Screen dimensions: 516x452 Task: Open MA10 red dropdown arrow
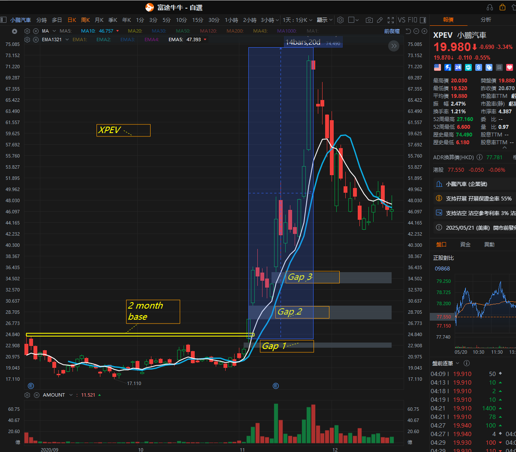[118, 31]
